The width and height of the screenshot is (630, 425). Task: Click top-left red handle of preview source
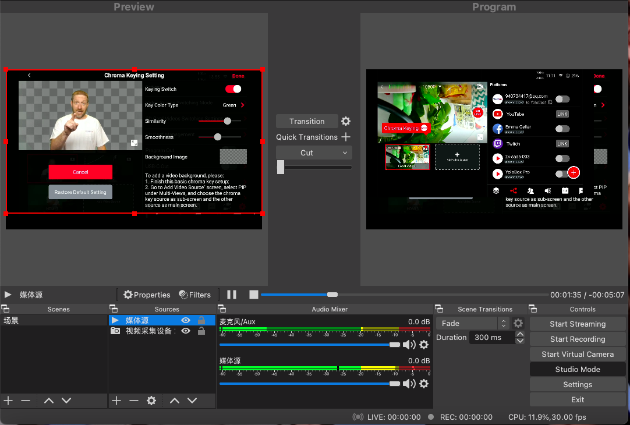point(6,69)
